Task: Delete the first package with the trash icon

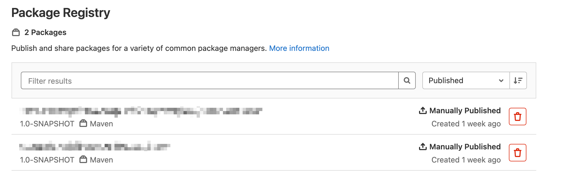Action: click(x=518, y=117)
